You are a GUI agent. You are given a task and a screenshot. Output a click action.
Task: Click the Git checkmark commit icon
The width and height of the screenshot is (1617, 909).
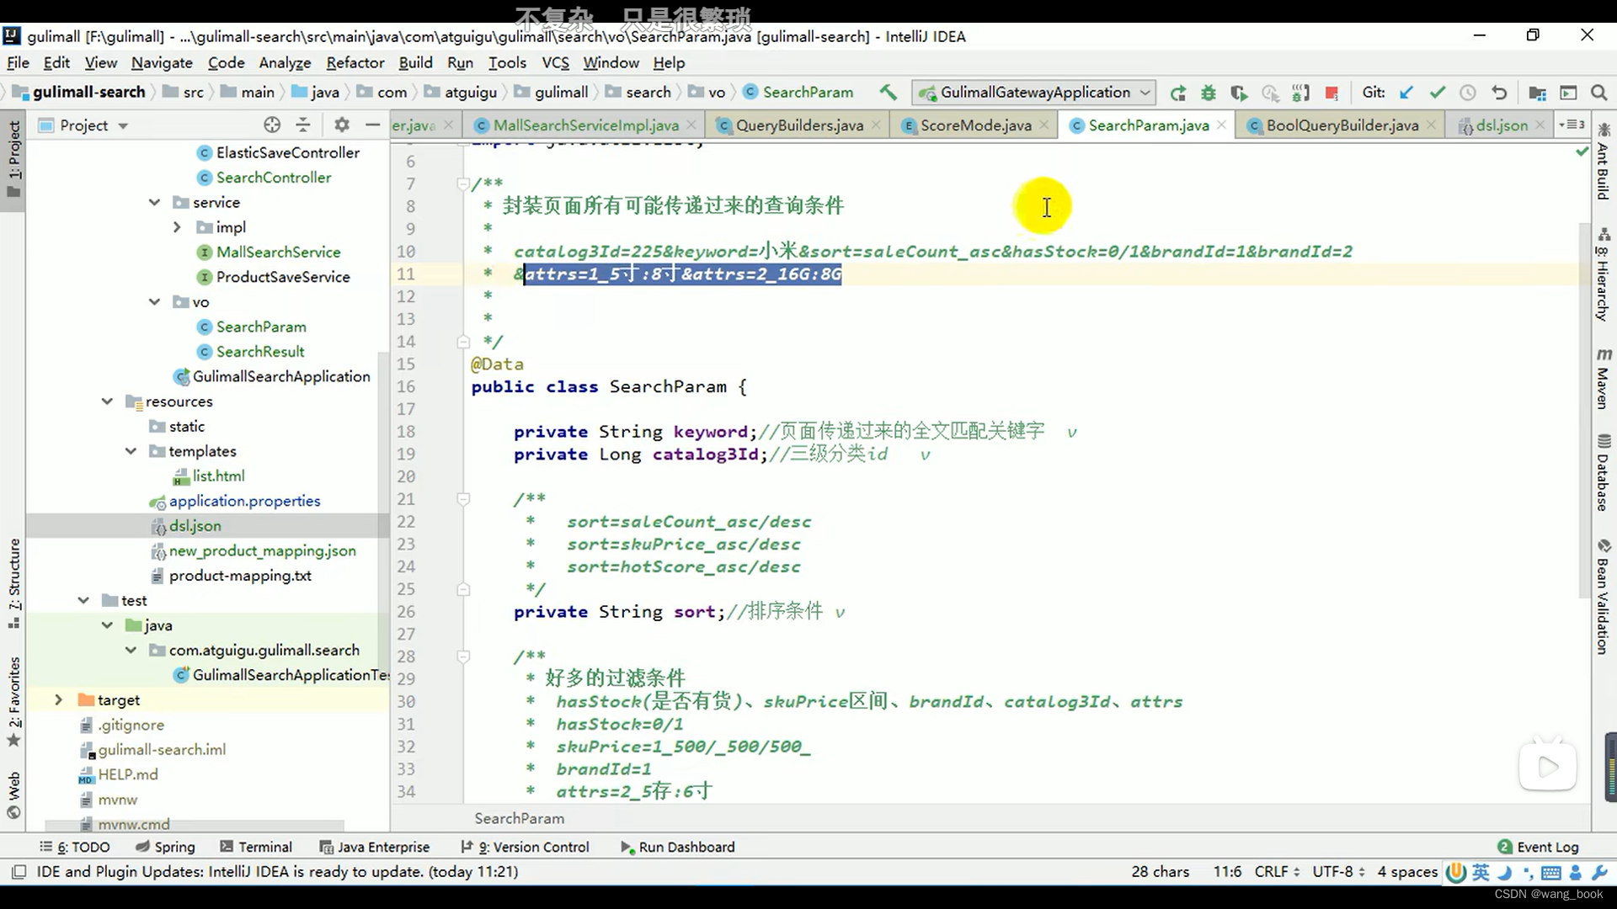tap(1438, 92)
